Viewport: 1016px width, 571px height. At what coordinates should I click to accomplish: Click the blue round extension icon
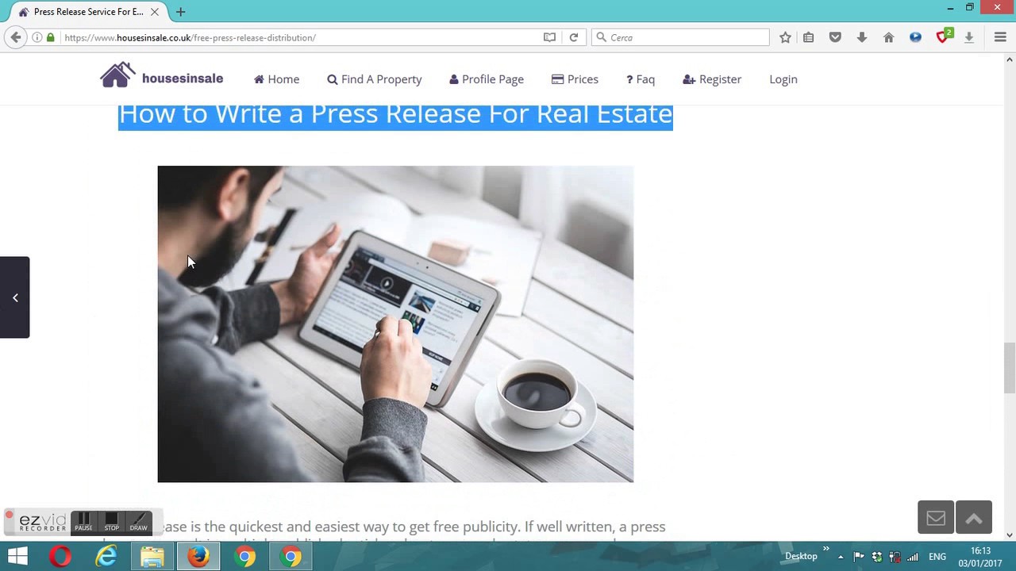(915, 37)
